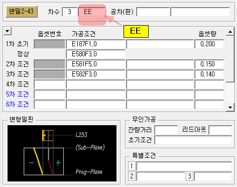237x187 pixels.
Task: Focus the wide second 공차(편) input field
Action: coord(200,12)
